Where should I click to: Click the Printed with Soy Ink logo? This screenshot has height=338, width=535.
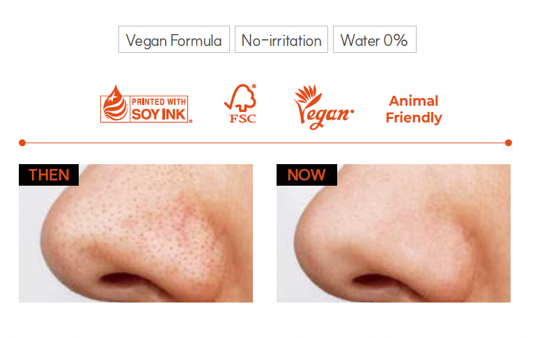[x=146, y=104]
